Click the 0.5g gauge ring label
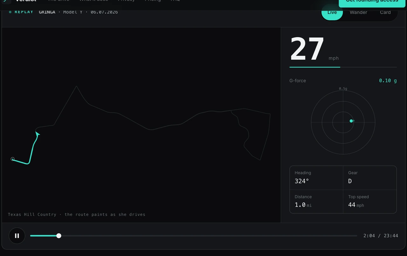 point(343,89)
